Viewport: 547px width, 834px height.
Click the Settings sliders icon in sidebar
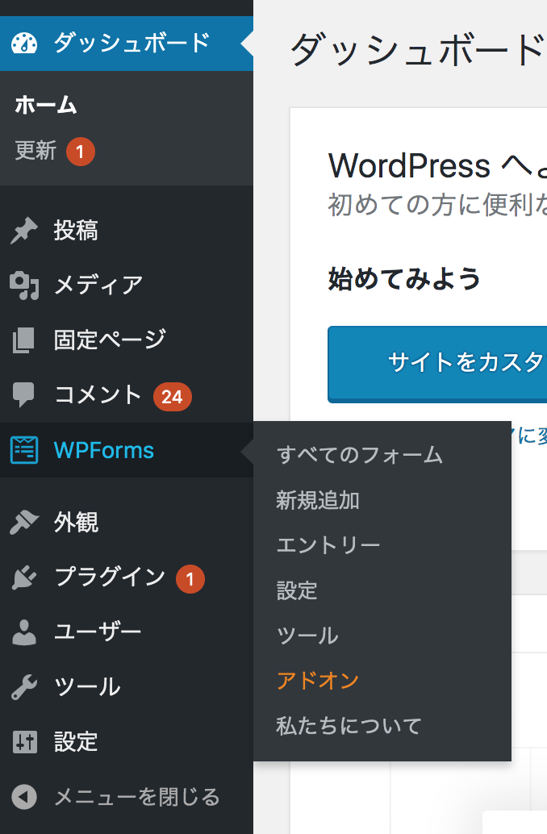pyautogui.click(x=24, y=741)
